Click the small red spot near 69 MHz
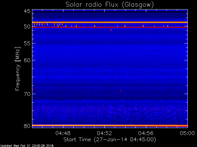 [x=120, y=91]
